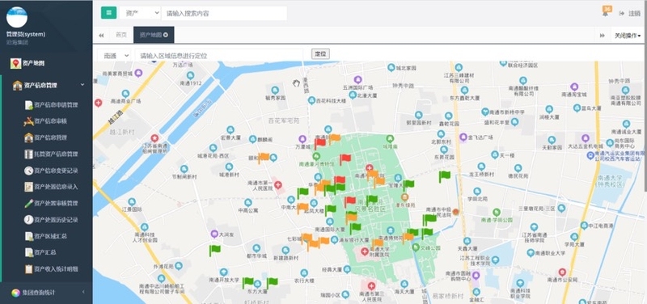Click the red flag beside 万濠城
This screenshot has height=304, width=647.
[x=319, y=143]
